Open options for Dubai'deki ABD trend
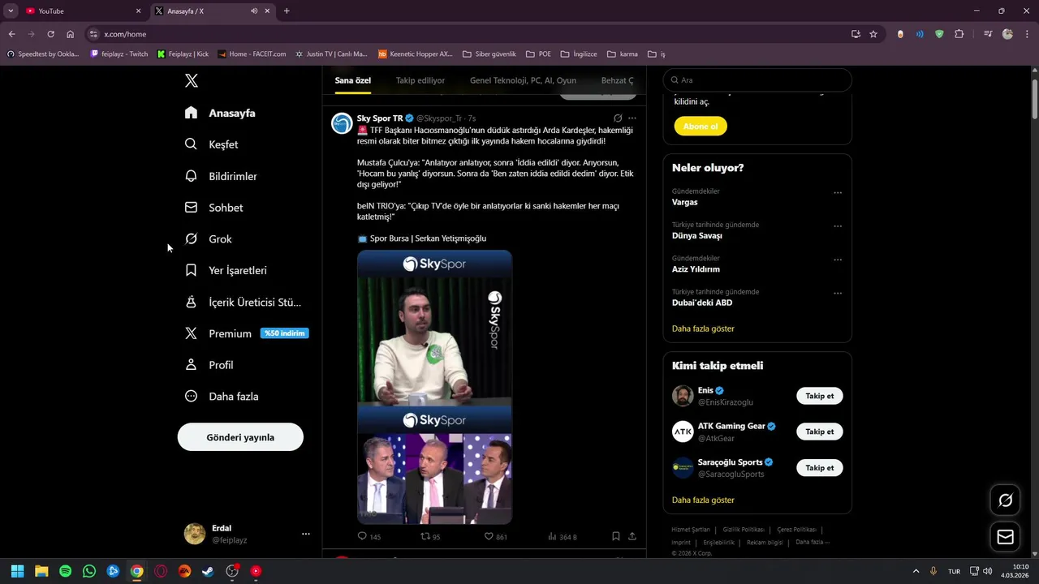 coord(838,293)
